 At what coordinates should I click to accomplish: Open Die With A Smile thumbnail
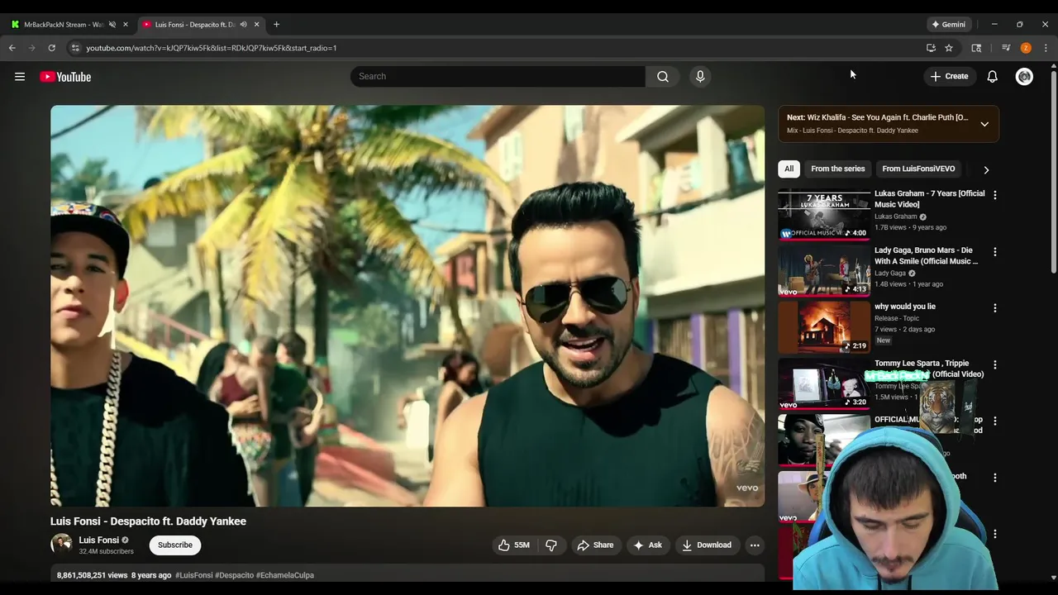click(824, 271)
